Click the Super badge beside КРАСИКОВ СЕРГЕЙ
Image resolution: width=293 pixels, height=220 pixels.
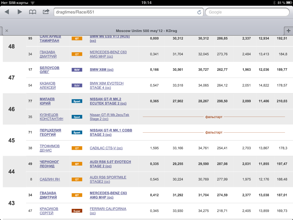[x=77, y=211]
